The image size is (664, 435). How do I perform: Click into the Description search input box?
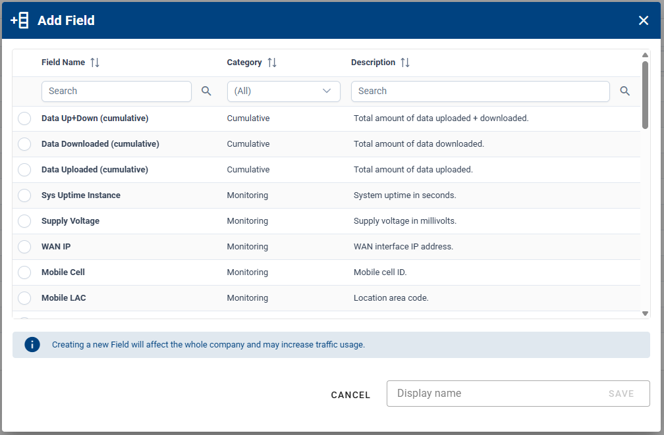480,91
